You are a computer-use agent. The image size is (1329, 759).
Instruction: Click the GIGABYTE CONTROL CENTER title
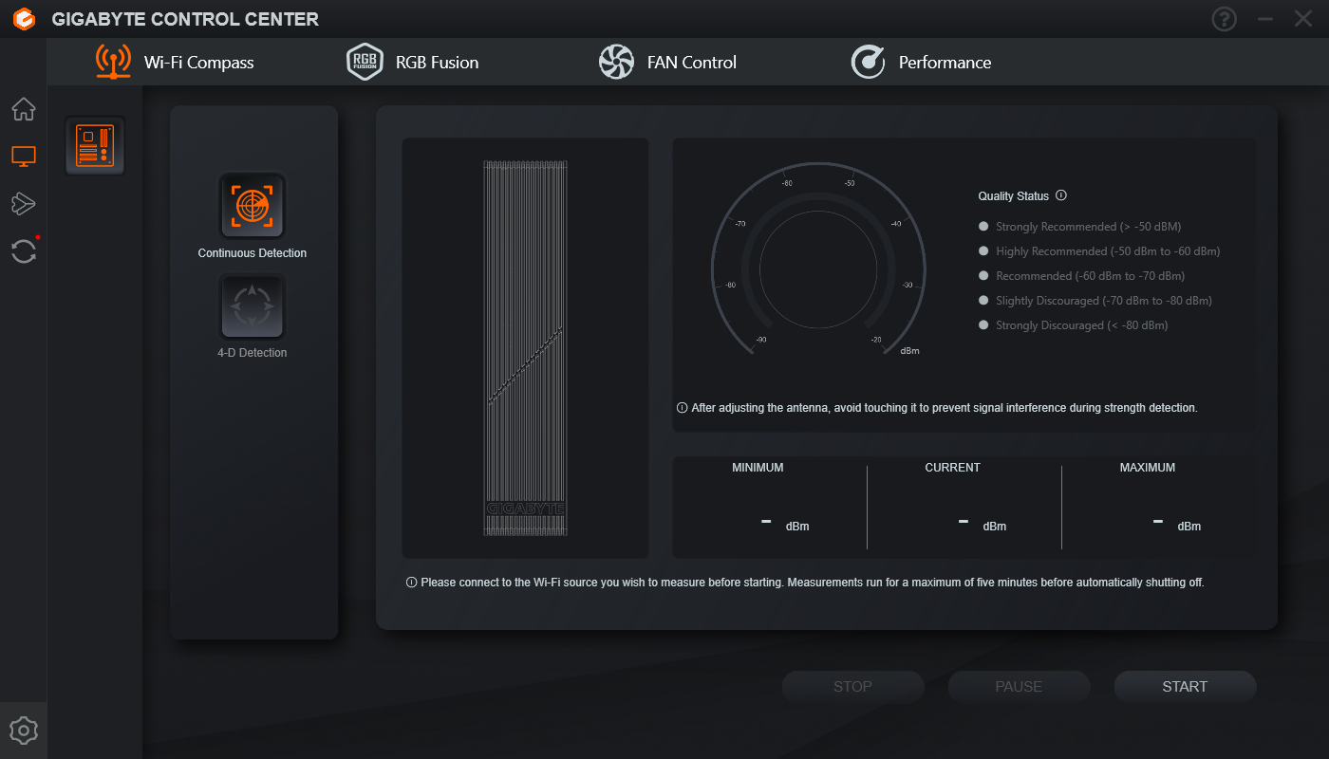[x=185, y=19]
